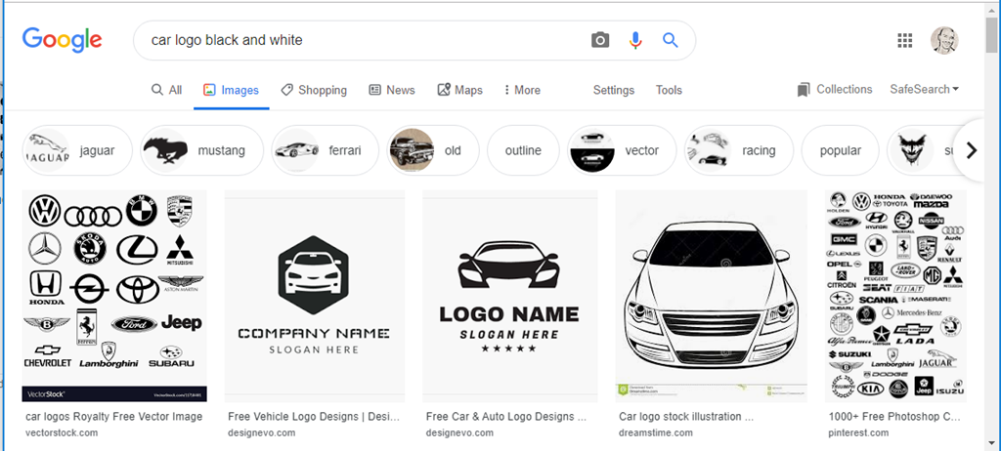Switch to the Shopping tab
Screen dimensions: 1001x451
tap(314, 90)
